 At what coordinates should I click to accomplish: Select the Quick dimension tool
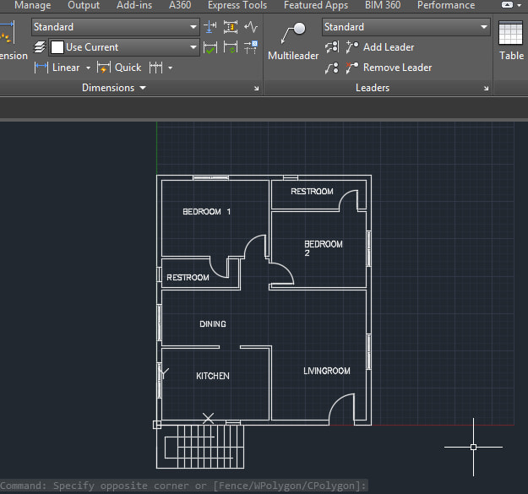tap(119, 68)
